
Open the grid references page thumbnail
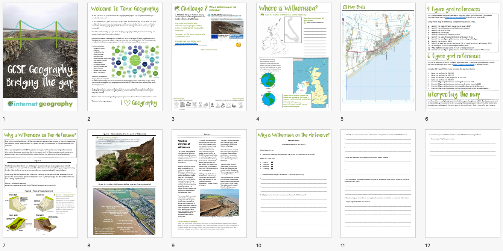[x=463, y=57]
